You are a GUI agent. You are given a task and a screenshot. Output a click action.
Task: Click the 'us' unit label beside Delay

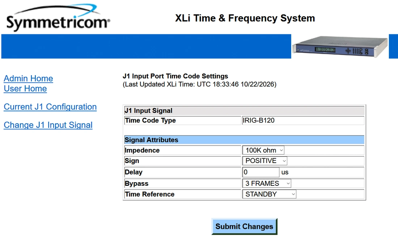(x=285, y=172)
